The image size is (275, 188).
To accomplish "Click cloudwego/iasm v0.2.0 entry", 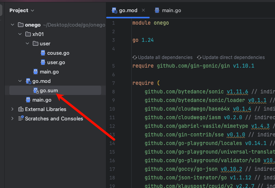I will point(193,117).
